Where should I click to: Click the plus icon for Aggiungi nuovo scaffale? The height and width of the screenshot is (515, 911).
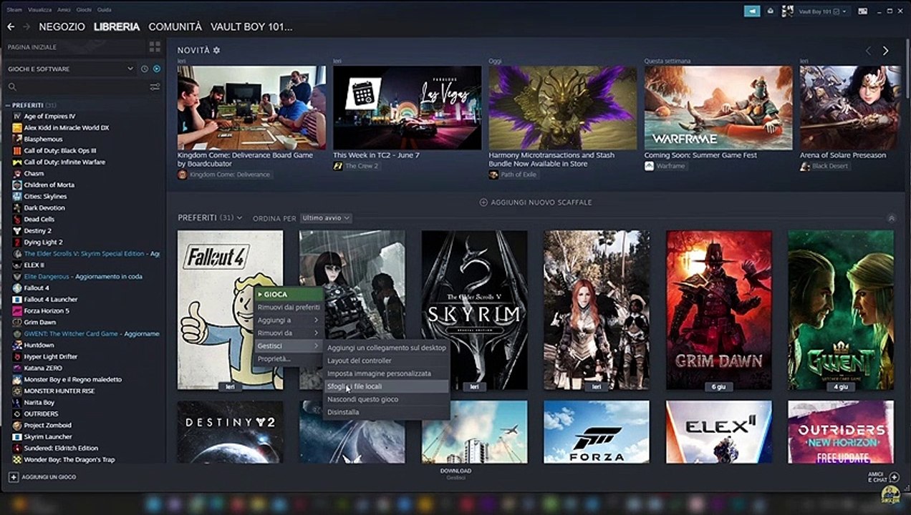(483, 202)
